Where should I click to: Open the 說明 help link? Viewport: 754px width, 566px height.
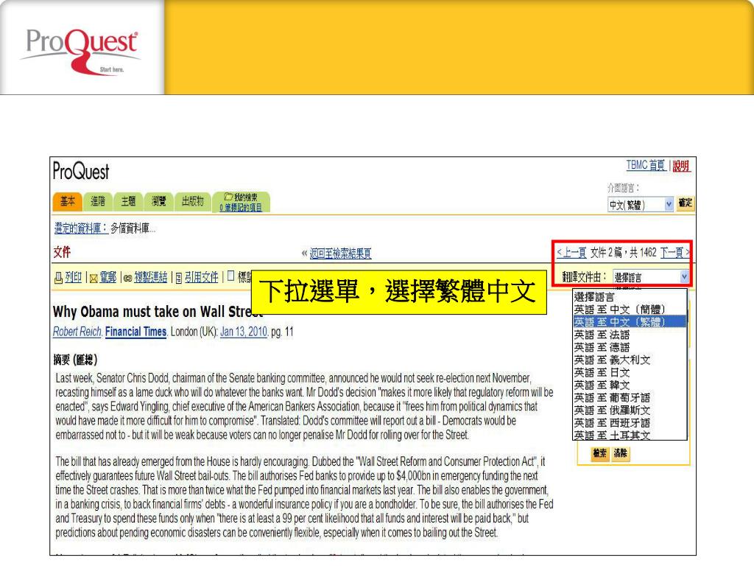pos(681,166)
